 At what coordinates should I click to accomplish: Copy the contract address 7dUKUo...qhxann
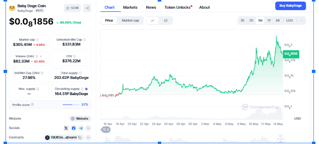click(80, 138)
